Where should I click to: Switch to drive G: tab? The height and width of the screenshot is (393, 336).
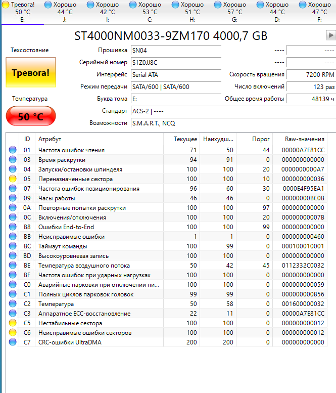(235, 12)
